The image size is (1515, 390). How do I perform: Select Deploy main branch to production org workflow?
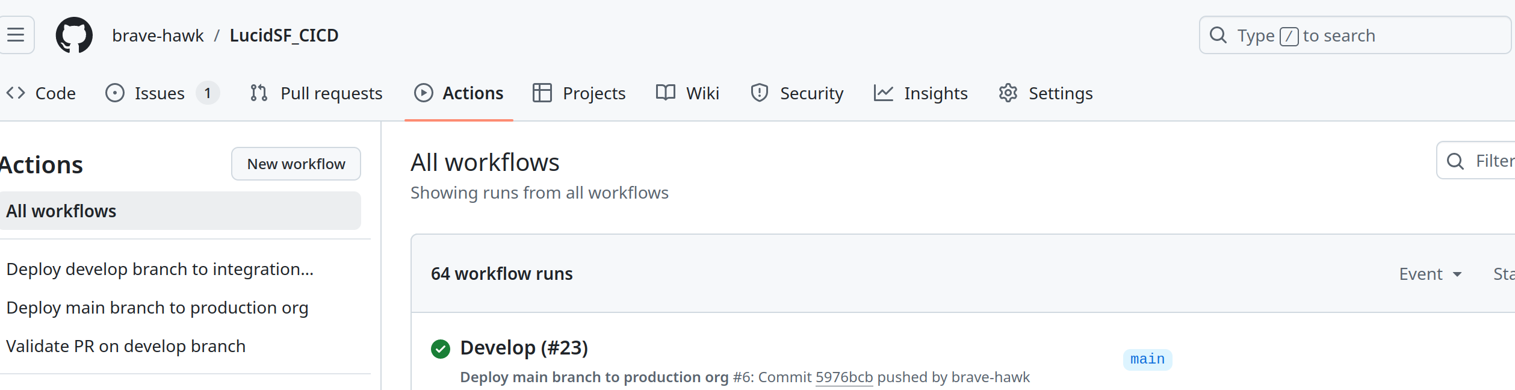pyautogui.click(x=157, y=308)
